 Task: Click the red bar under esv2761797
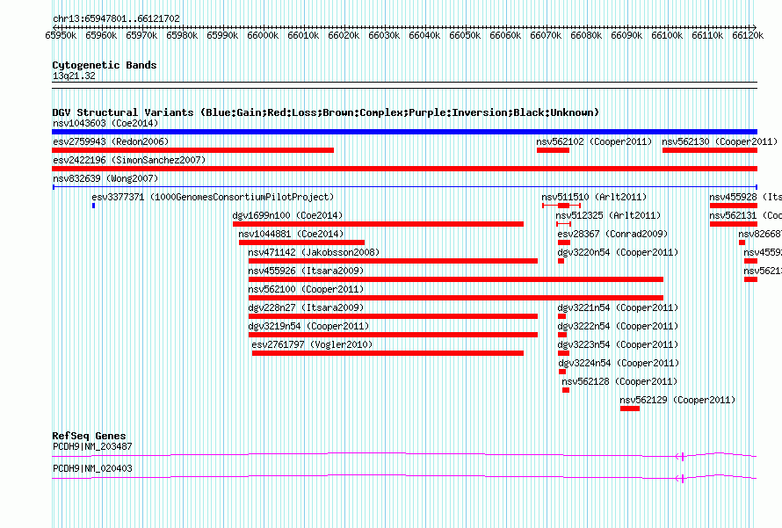tap(388, 353)
